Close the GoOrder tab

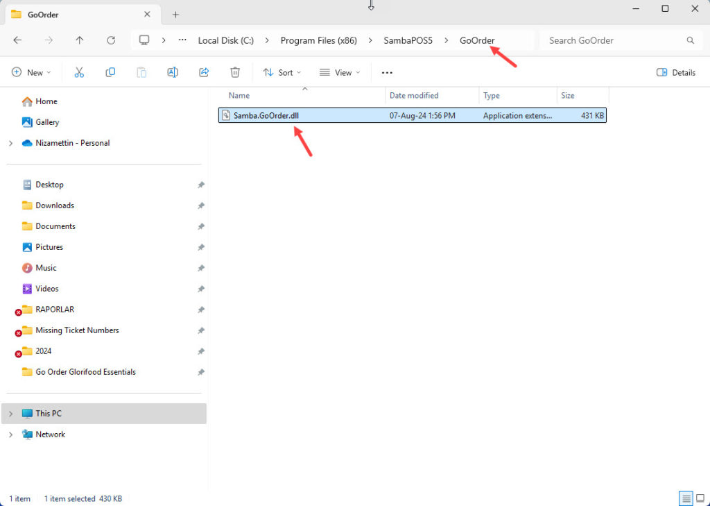pos(147,14)
